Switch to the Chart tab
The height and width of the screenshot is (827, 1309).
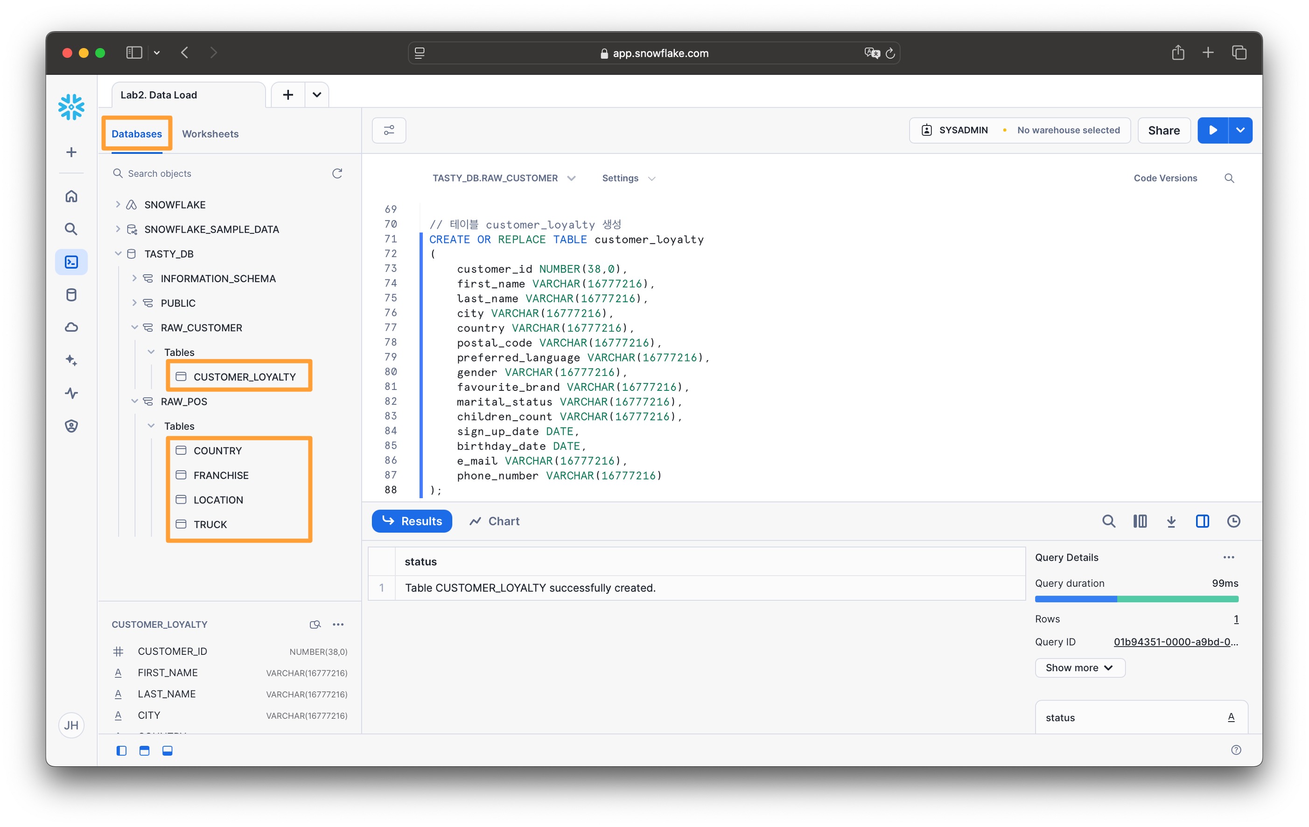tap(494, 521)
